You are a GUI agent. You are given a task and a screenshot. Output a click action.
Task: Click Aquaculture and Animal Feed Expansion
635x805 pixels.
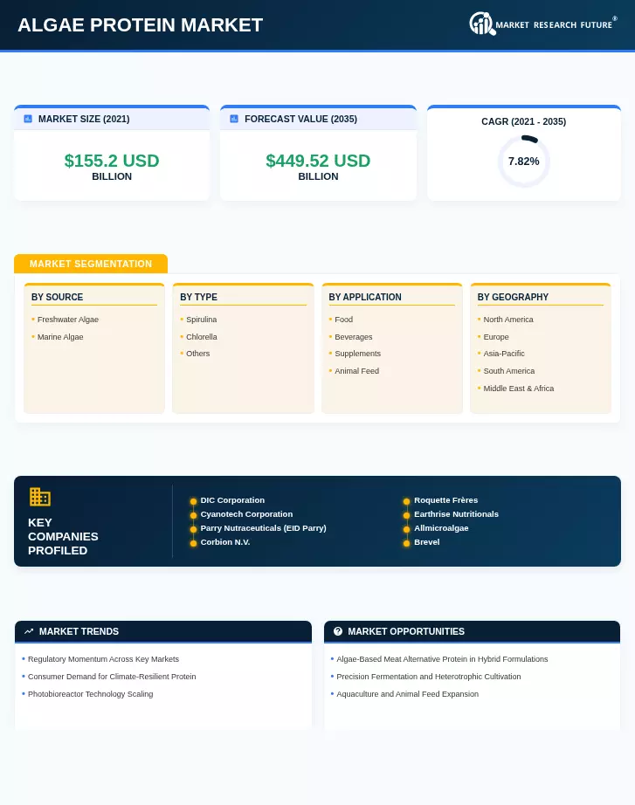click(x=407, y=694)
